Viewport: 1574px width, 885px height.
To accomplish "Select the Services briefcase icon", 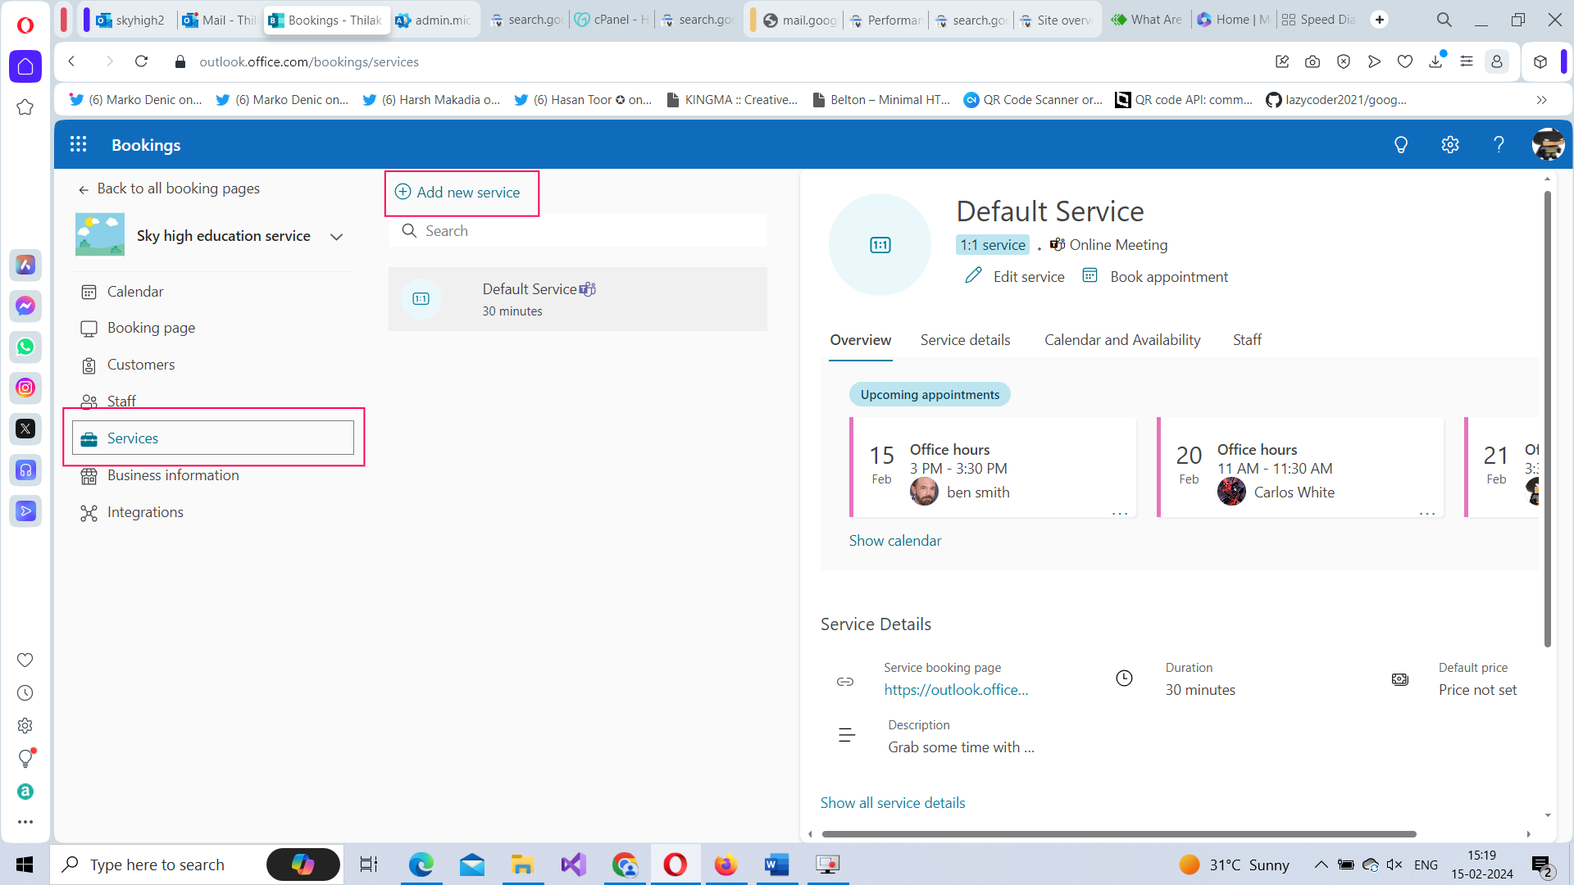I will [x=89, y=438].
